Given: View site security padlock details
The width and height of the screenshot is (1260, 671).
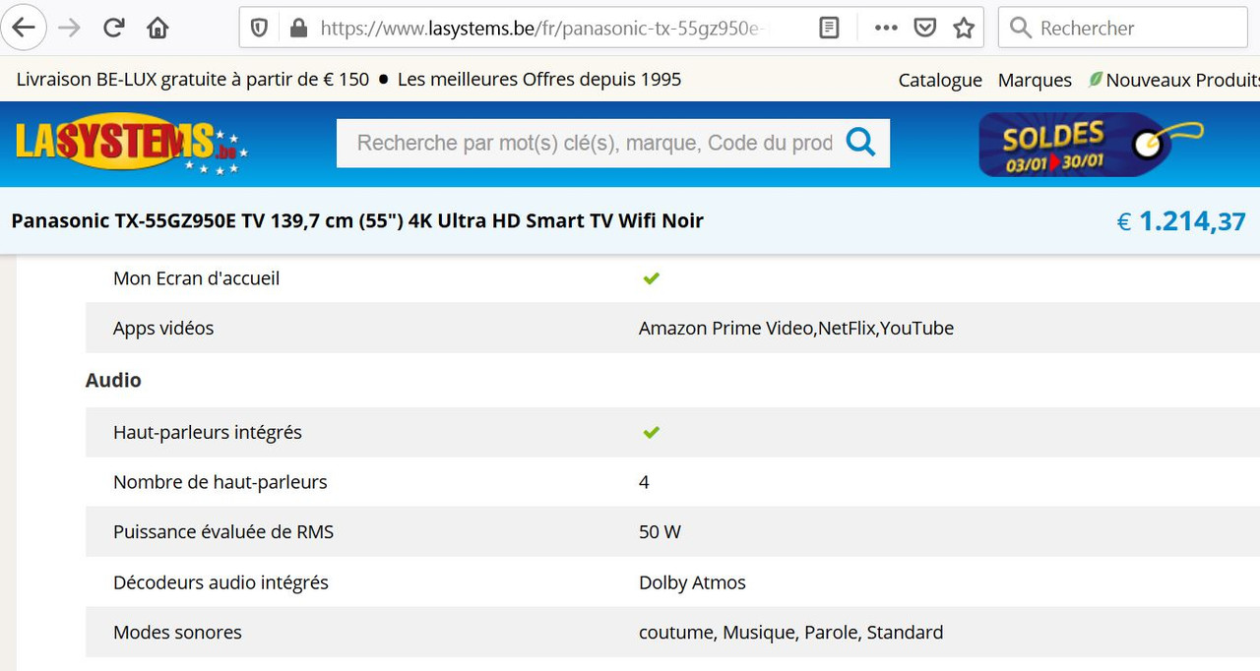Looking at the screenshot, I should point(298,28).
